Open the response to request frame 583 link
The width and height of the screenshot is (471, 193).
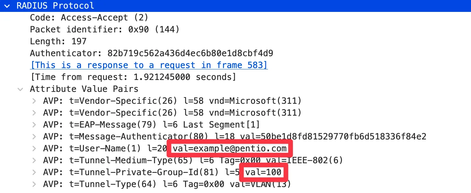tap(149, 65)
